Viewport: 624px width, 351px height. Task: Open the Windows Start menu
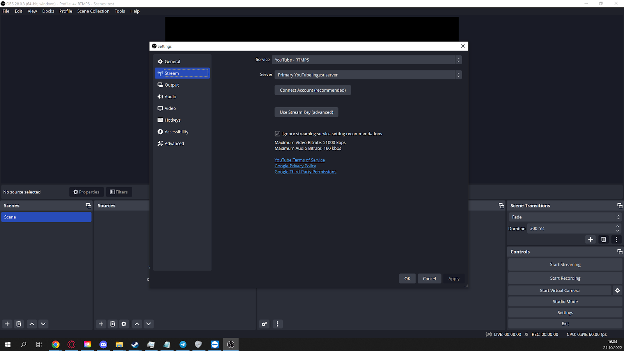coord(7,344)
